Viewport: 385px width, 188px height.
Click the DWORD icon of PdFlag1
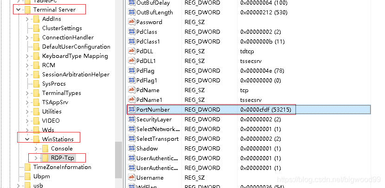click(x=132, y=80)
